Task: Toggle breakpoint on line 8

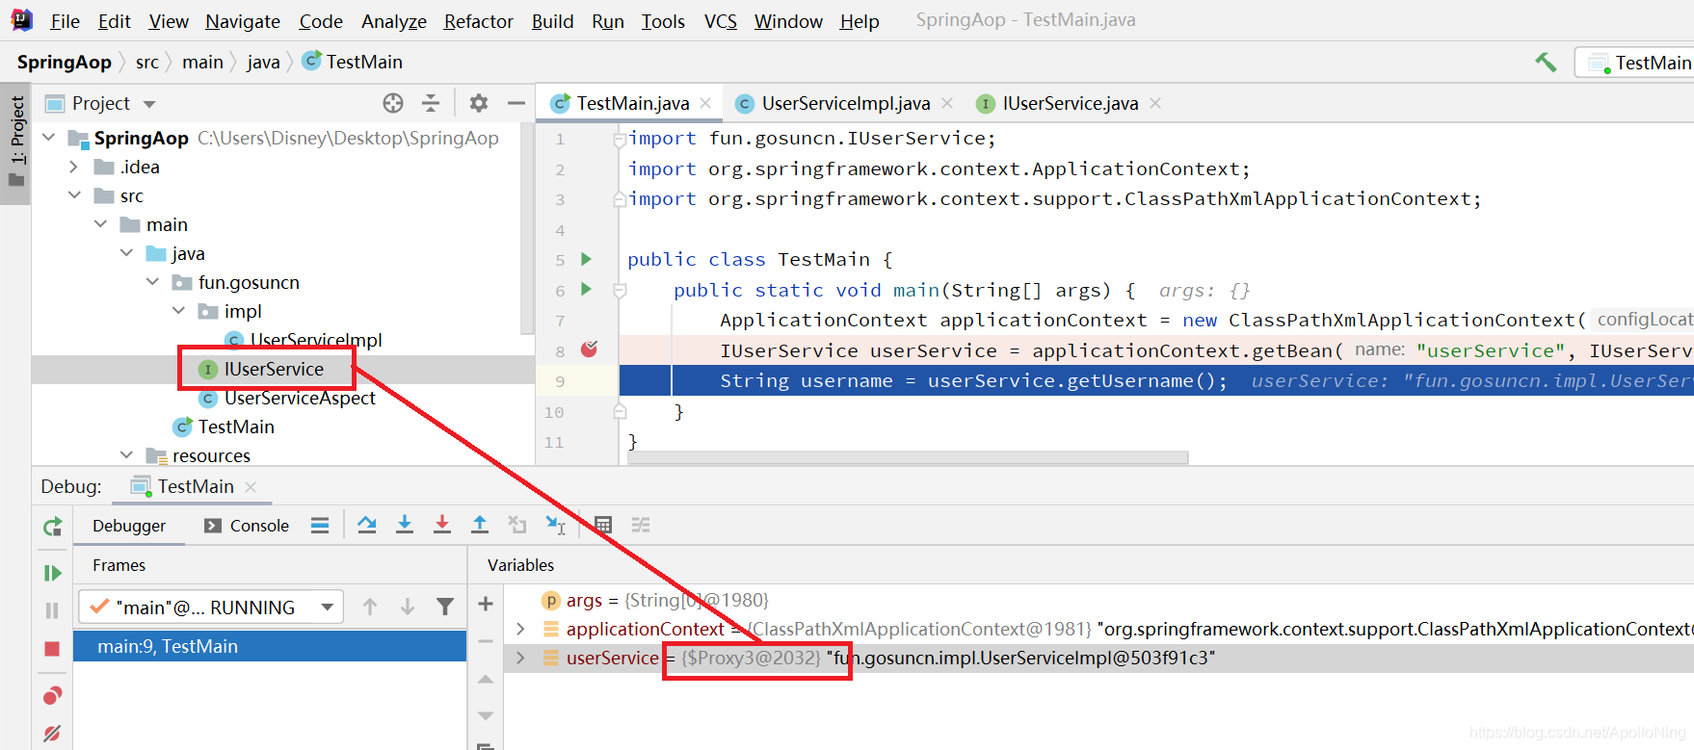Action: pyautogui.click(x=590, y=349)
